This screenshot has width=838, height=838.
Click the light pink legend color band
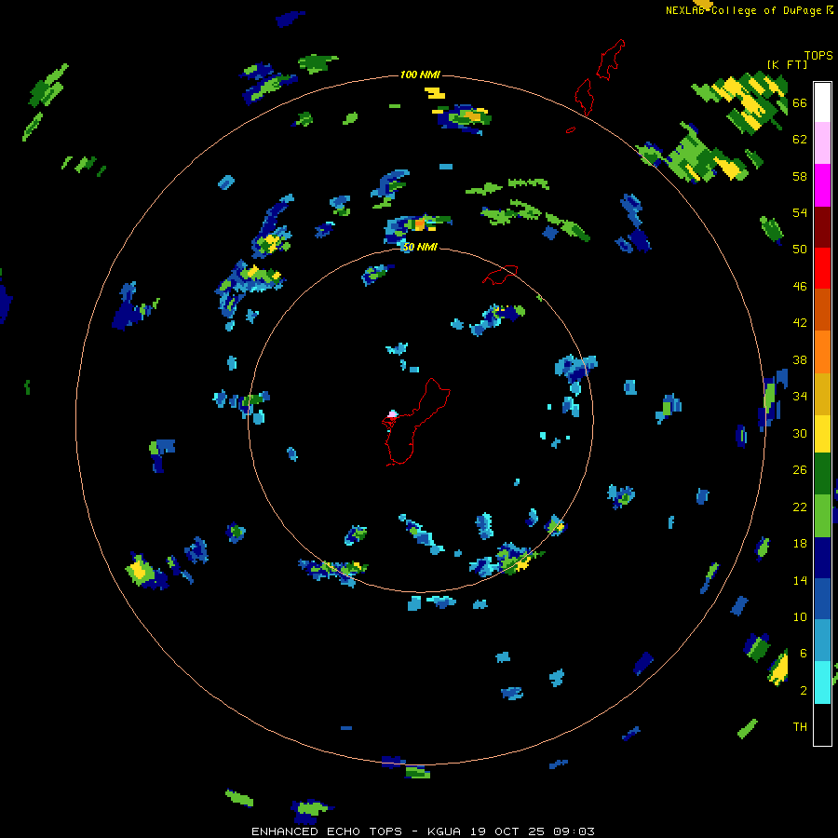(822, 142)
